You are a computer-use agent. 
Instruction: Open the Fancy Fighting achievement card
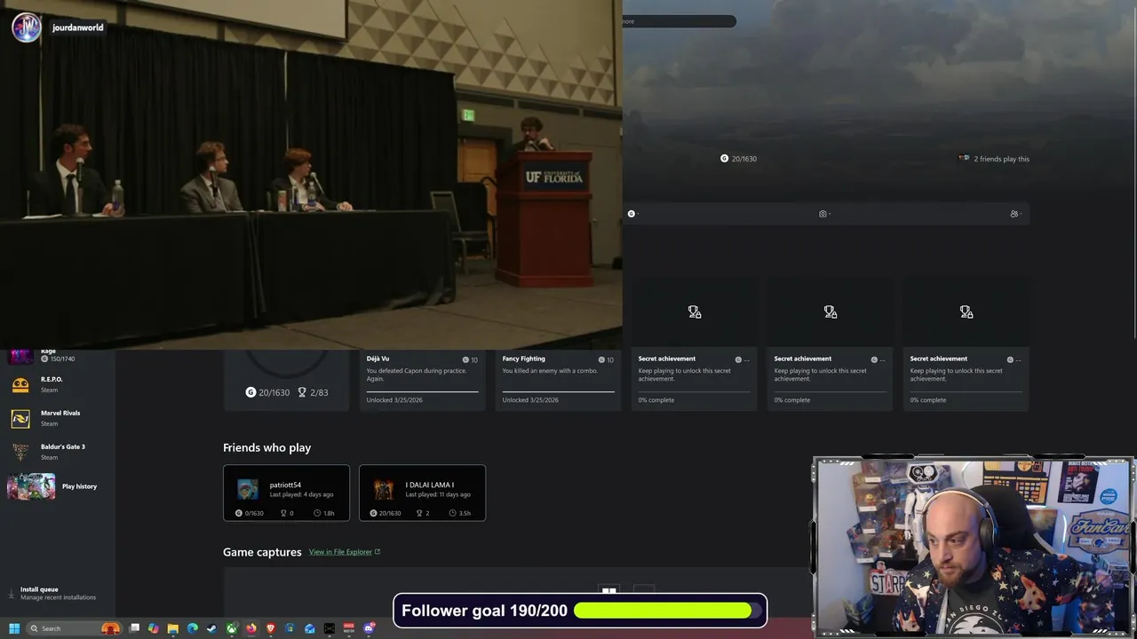[x=558, y=380]
